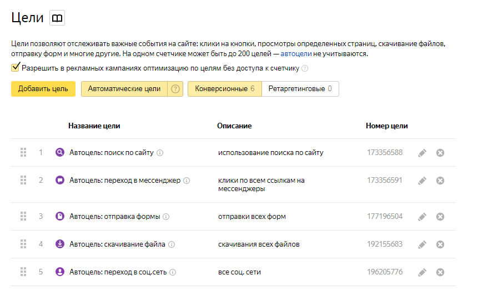This screenshot has width=493, height=295.
Task: Switch to Конверсионные 6 tab
Action: [x=224, y=89]
